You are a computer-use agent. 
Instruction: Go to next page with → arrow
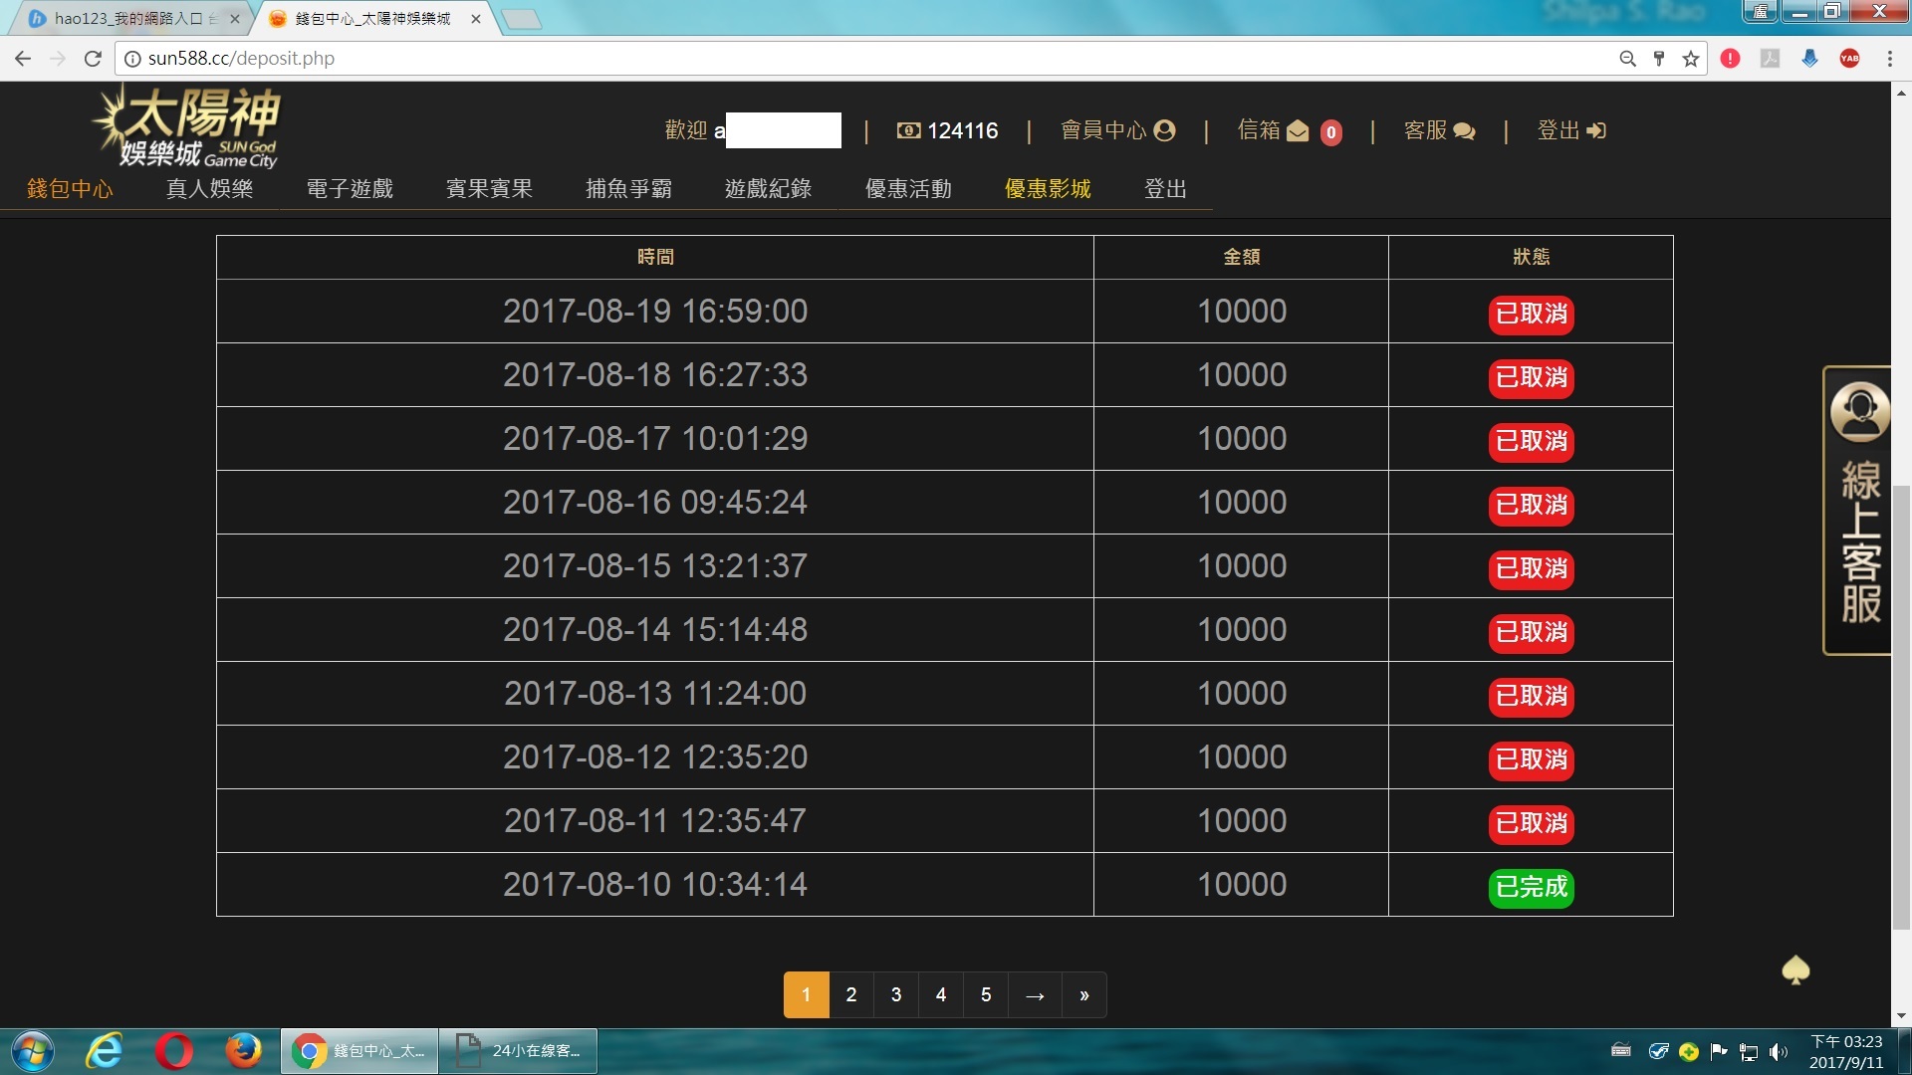pos(1035,994)
